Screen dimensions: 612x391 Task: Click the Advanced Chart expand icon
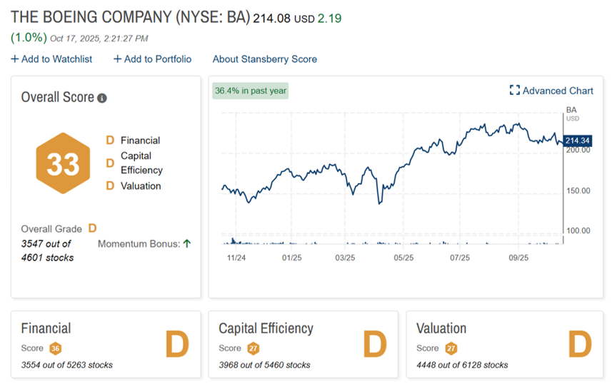tap(514, 91)
